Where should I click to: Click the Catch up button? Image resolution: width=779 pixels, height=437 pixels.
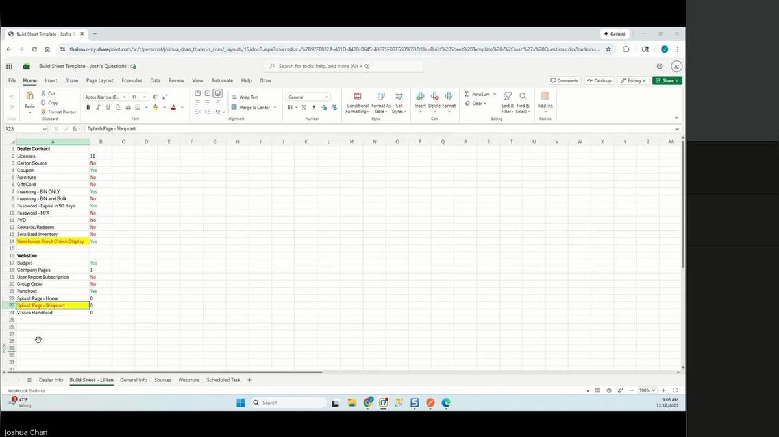pyautogui.click(x=599, y=80)
